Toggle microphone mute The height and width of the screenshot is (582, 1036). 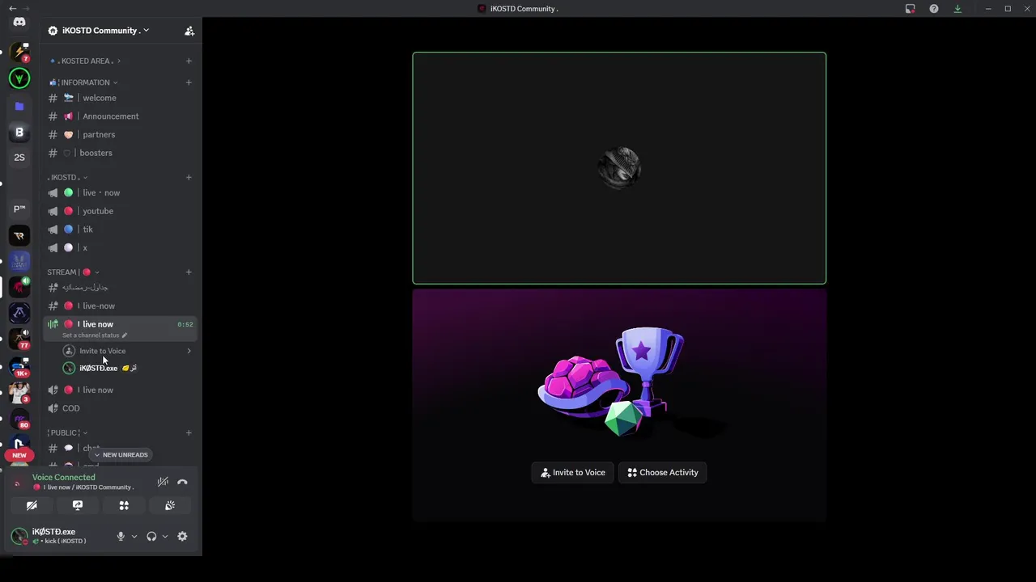121,536
